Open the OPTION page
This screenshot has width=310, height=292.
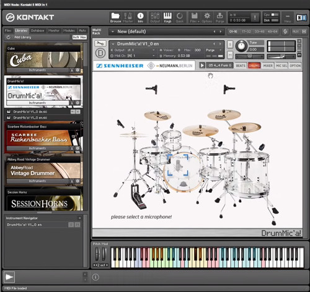click(x=295, y=66)
